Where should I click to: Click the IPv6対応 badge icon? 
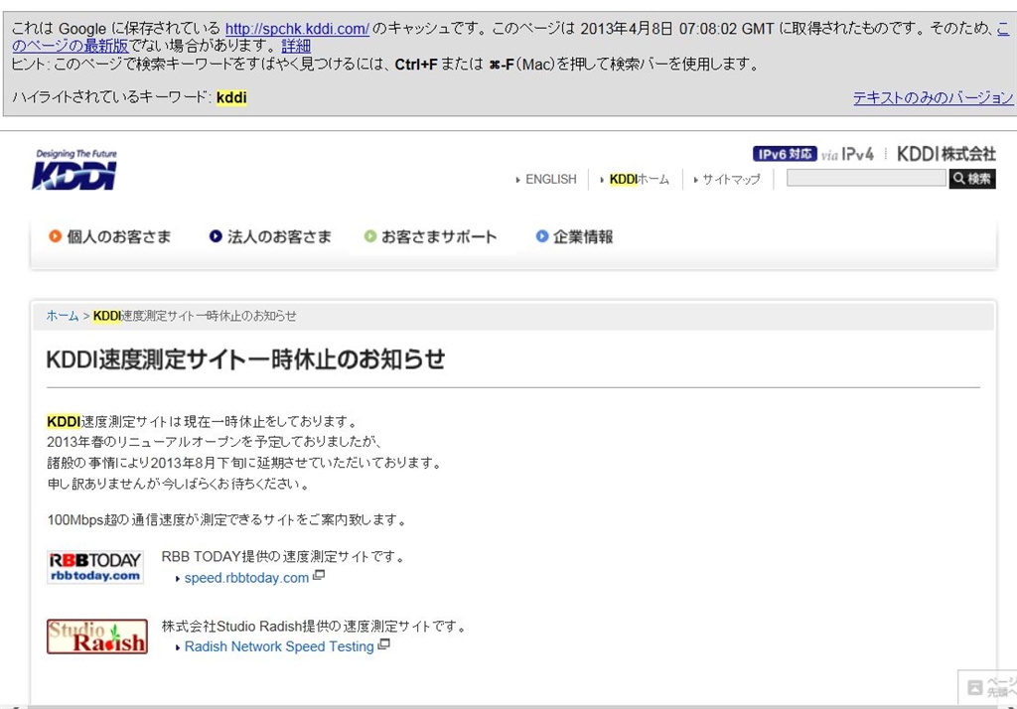(x=785, y=154)
